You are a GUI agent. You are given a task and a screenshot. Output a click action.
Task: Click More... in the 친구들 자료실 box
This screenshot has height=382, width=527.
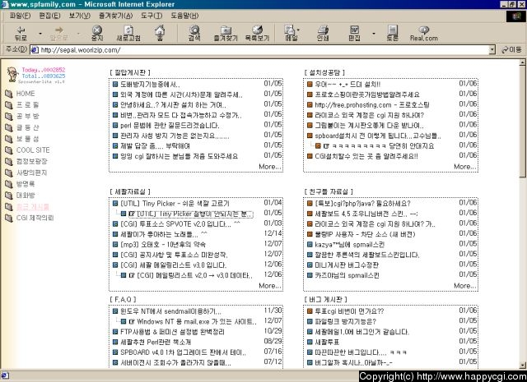coord(464,286)
